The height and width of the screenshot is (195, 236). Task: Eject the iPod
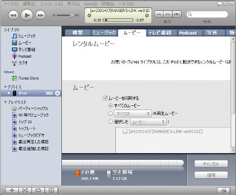click(57, 93)
